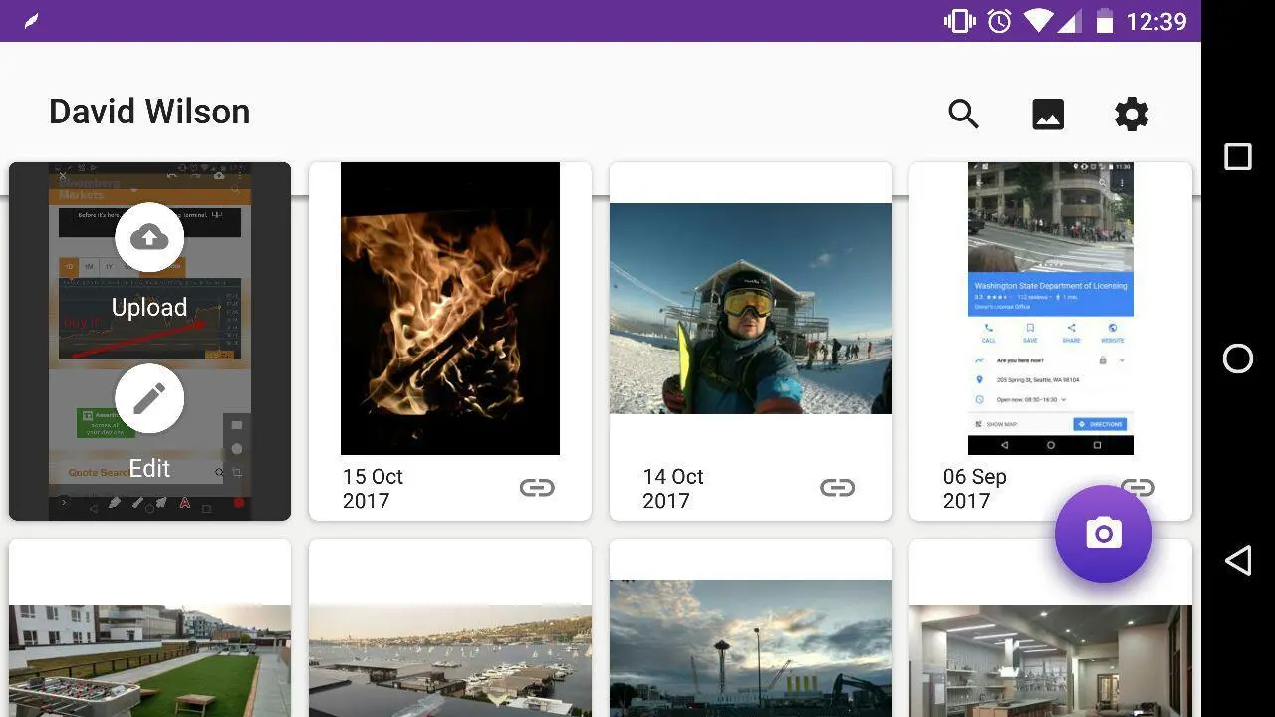Screen dimensions: 1275x717
Task: Open the settings gear icon
Action: 1132,115
